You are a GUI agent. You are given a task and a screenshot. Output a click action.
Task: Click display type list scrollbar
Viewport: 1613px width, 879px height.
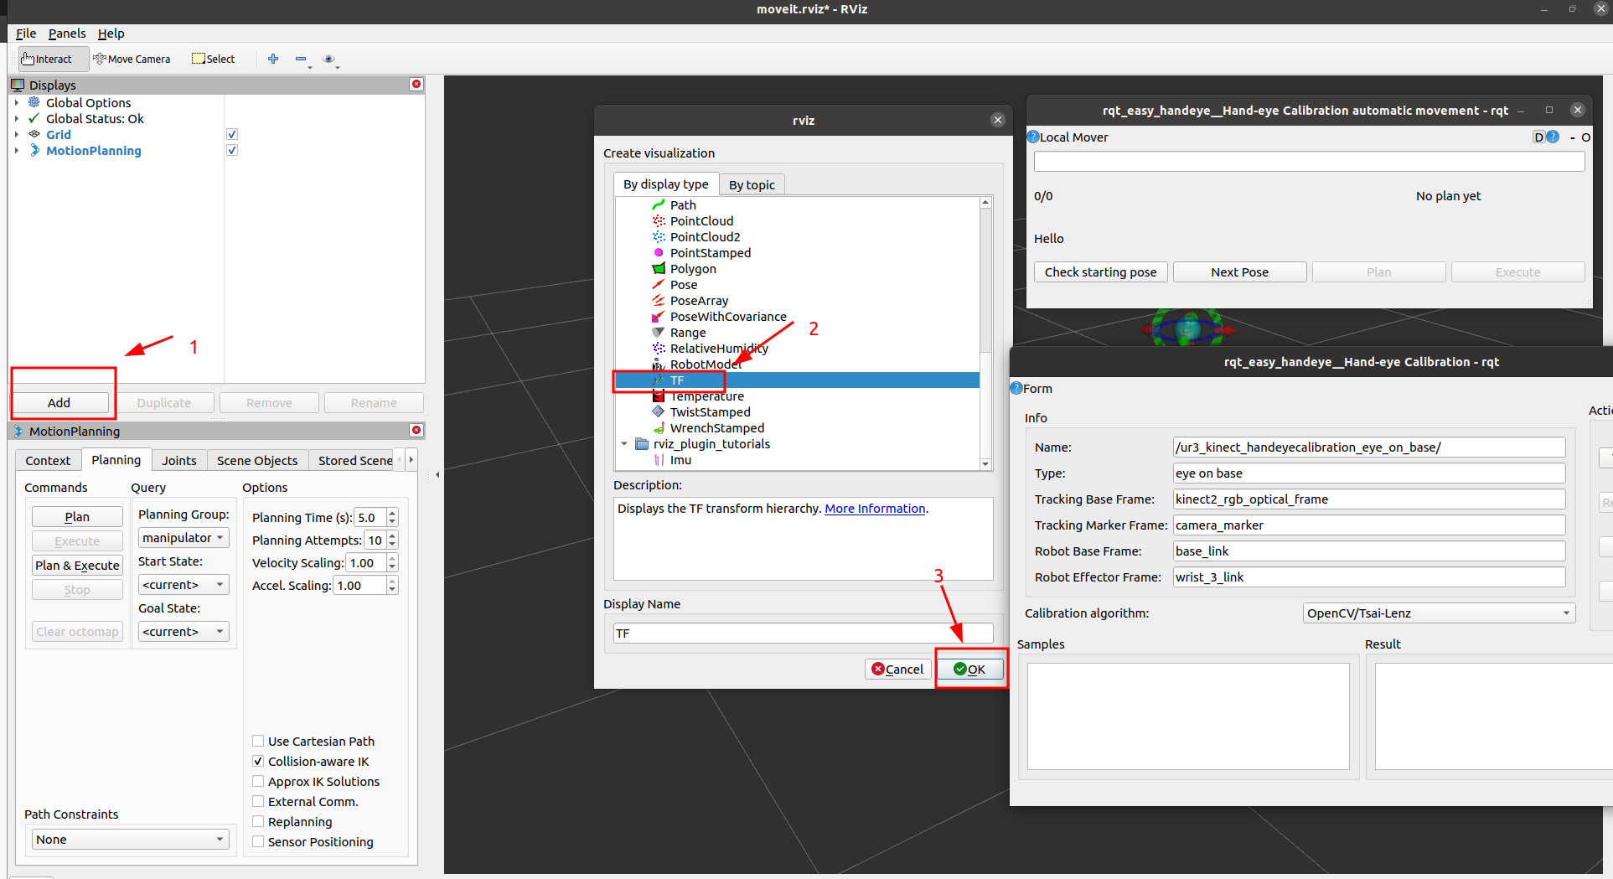985,333
